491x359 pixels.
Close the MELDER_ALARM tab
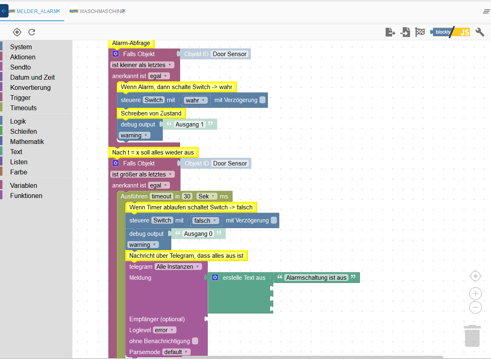pos(59,11)
